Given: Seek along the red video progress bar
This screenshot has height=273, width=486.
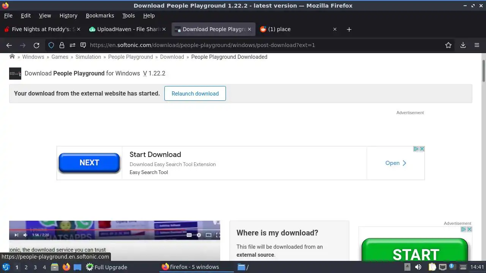Looking at the screenshot, I should tap(114, 230).
